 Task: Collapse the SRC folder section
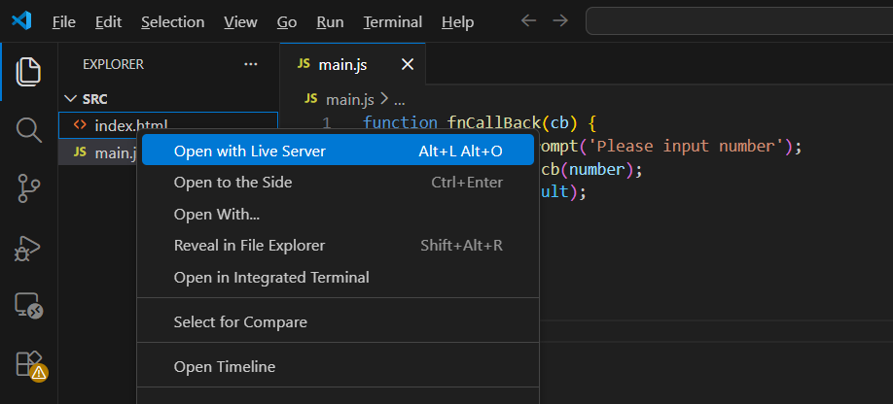click(95, 99)
